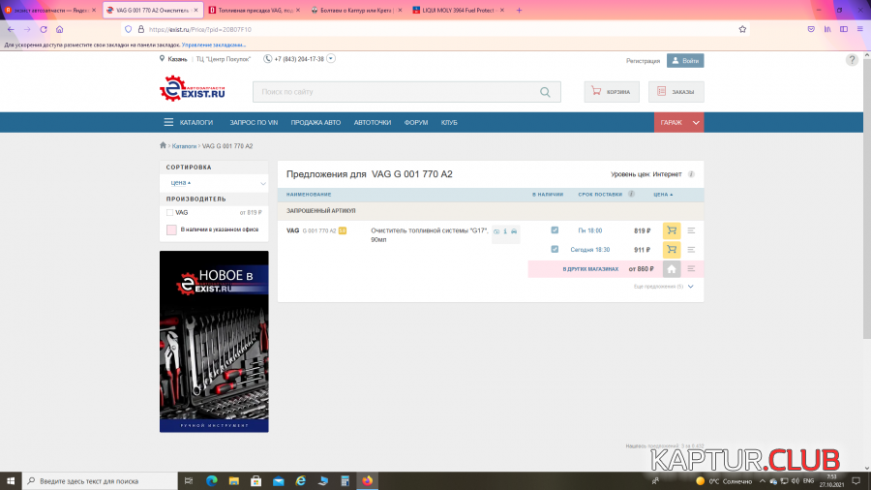871x490 pixels.
Task: Switch to Топливная присадка VAG tab
Action: (255, 10)
